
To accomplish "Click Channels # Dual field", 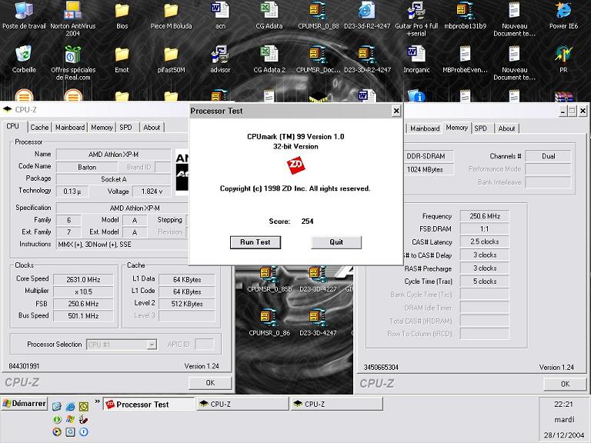I will click(x=549, y=156).
